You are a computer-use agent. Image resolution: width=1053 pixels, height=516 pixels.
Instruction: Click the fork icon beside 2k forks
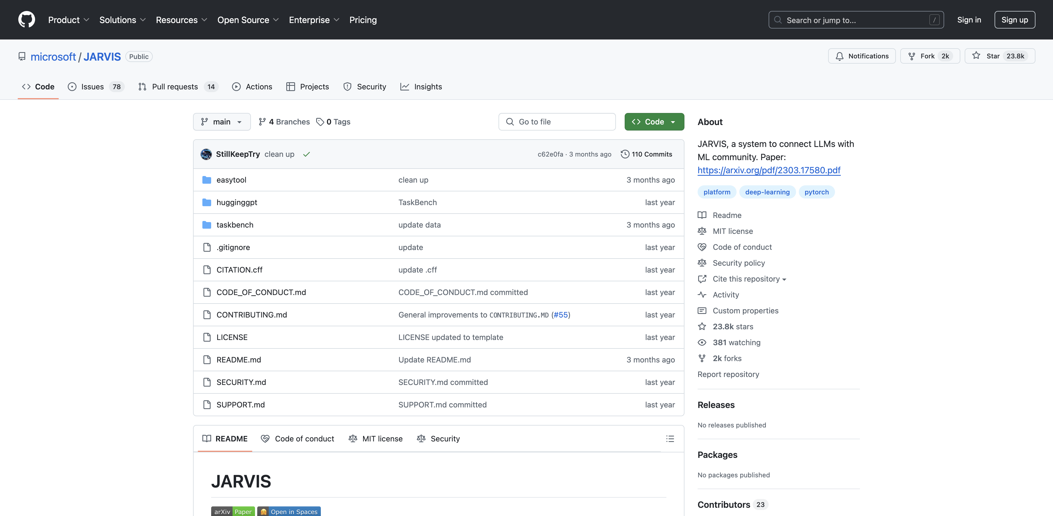(x=702, y=358)
